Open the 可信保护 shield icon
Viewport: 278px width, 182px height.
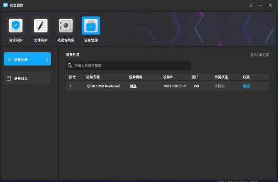15,26
